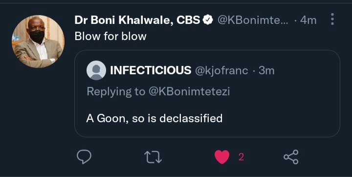The height and width of the screenshot is (177, 352).
Task: Retweet using the arrows icon
Action: [x=153, y=157]
